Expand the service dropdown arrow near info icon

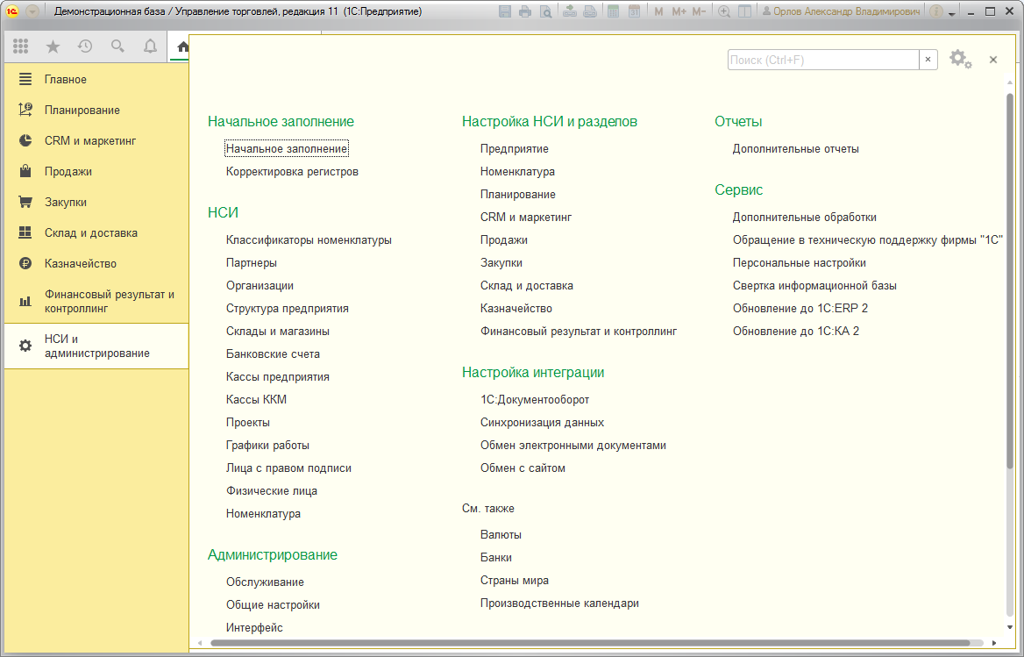point(952,13)
